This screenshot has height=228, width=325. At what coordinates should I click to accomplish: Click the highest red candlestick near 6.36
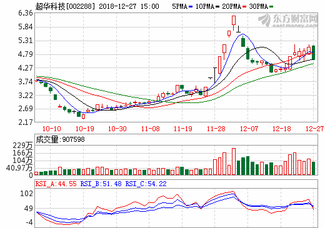click(234, 21)
